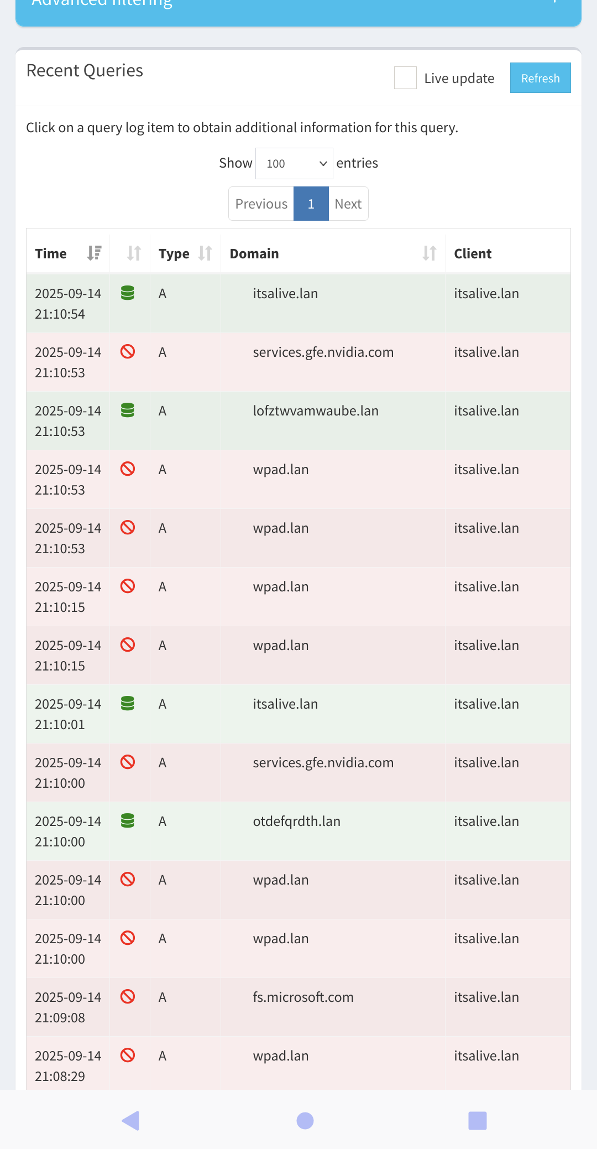Click the status column sort arrows
The image size is (597, 1149).
(x=134, y=253)
